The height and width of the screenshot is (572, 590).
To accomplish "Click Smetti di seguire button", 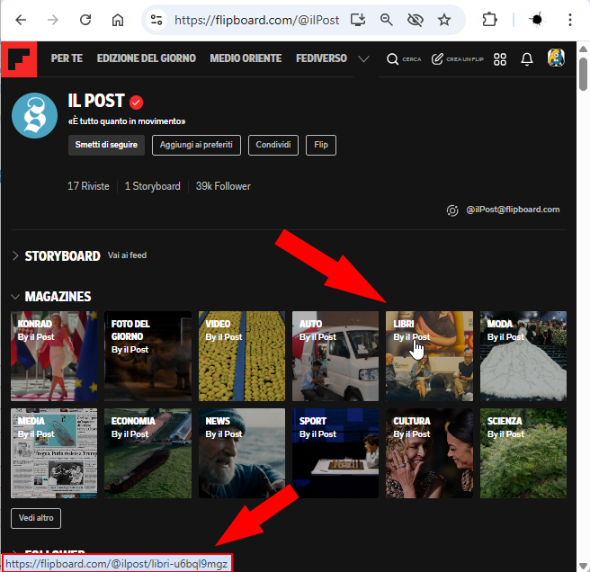I will [x=106, y=145].
